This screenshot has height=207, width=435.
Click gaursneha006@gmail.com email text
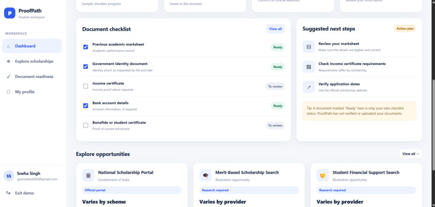[37, 179]
